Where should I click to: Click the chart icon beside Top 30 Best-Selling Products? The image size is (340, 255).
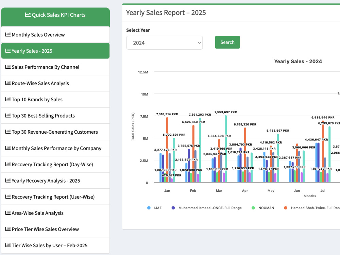click(8, 116)
